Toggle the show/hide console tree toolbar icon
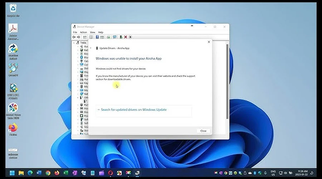This screenshot has width=322, height=179. point(84,37)
